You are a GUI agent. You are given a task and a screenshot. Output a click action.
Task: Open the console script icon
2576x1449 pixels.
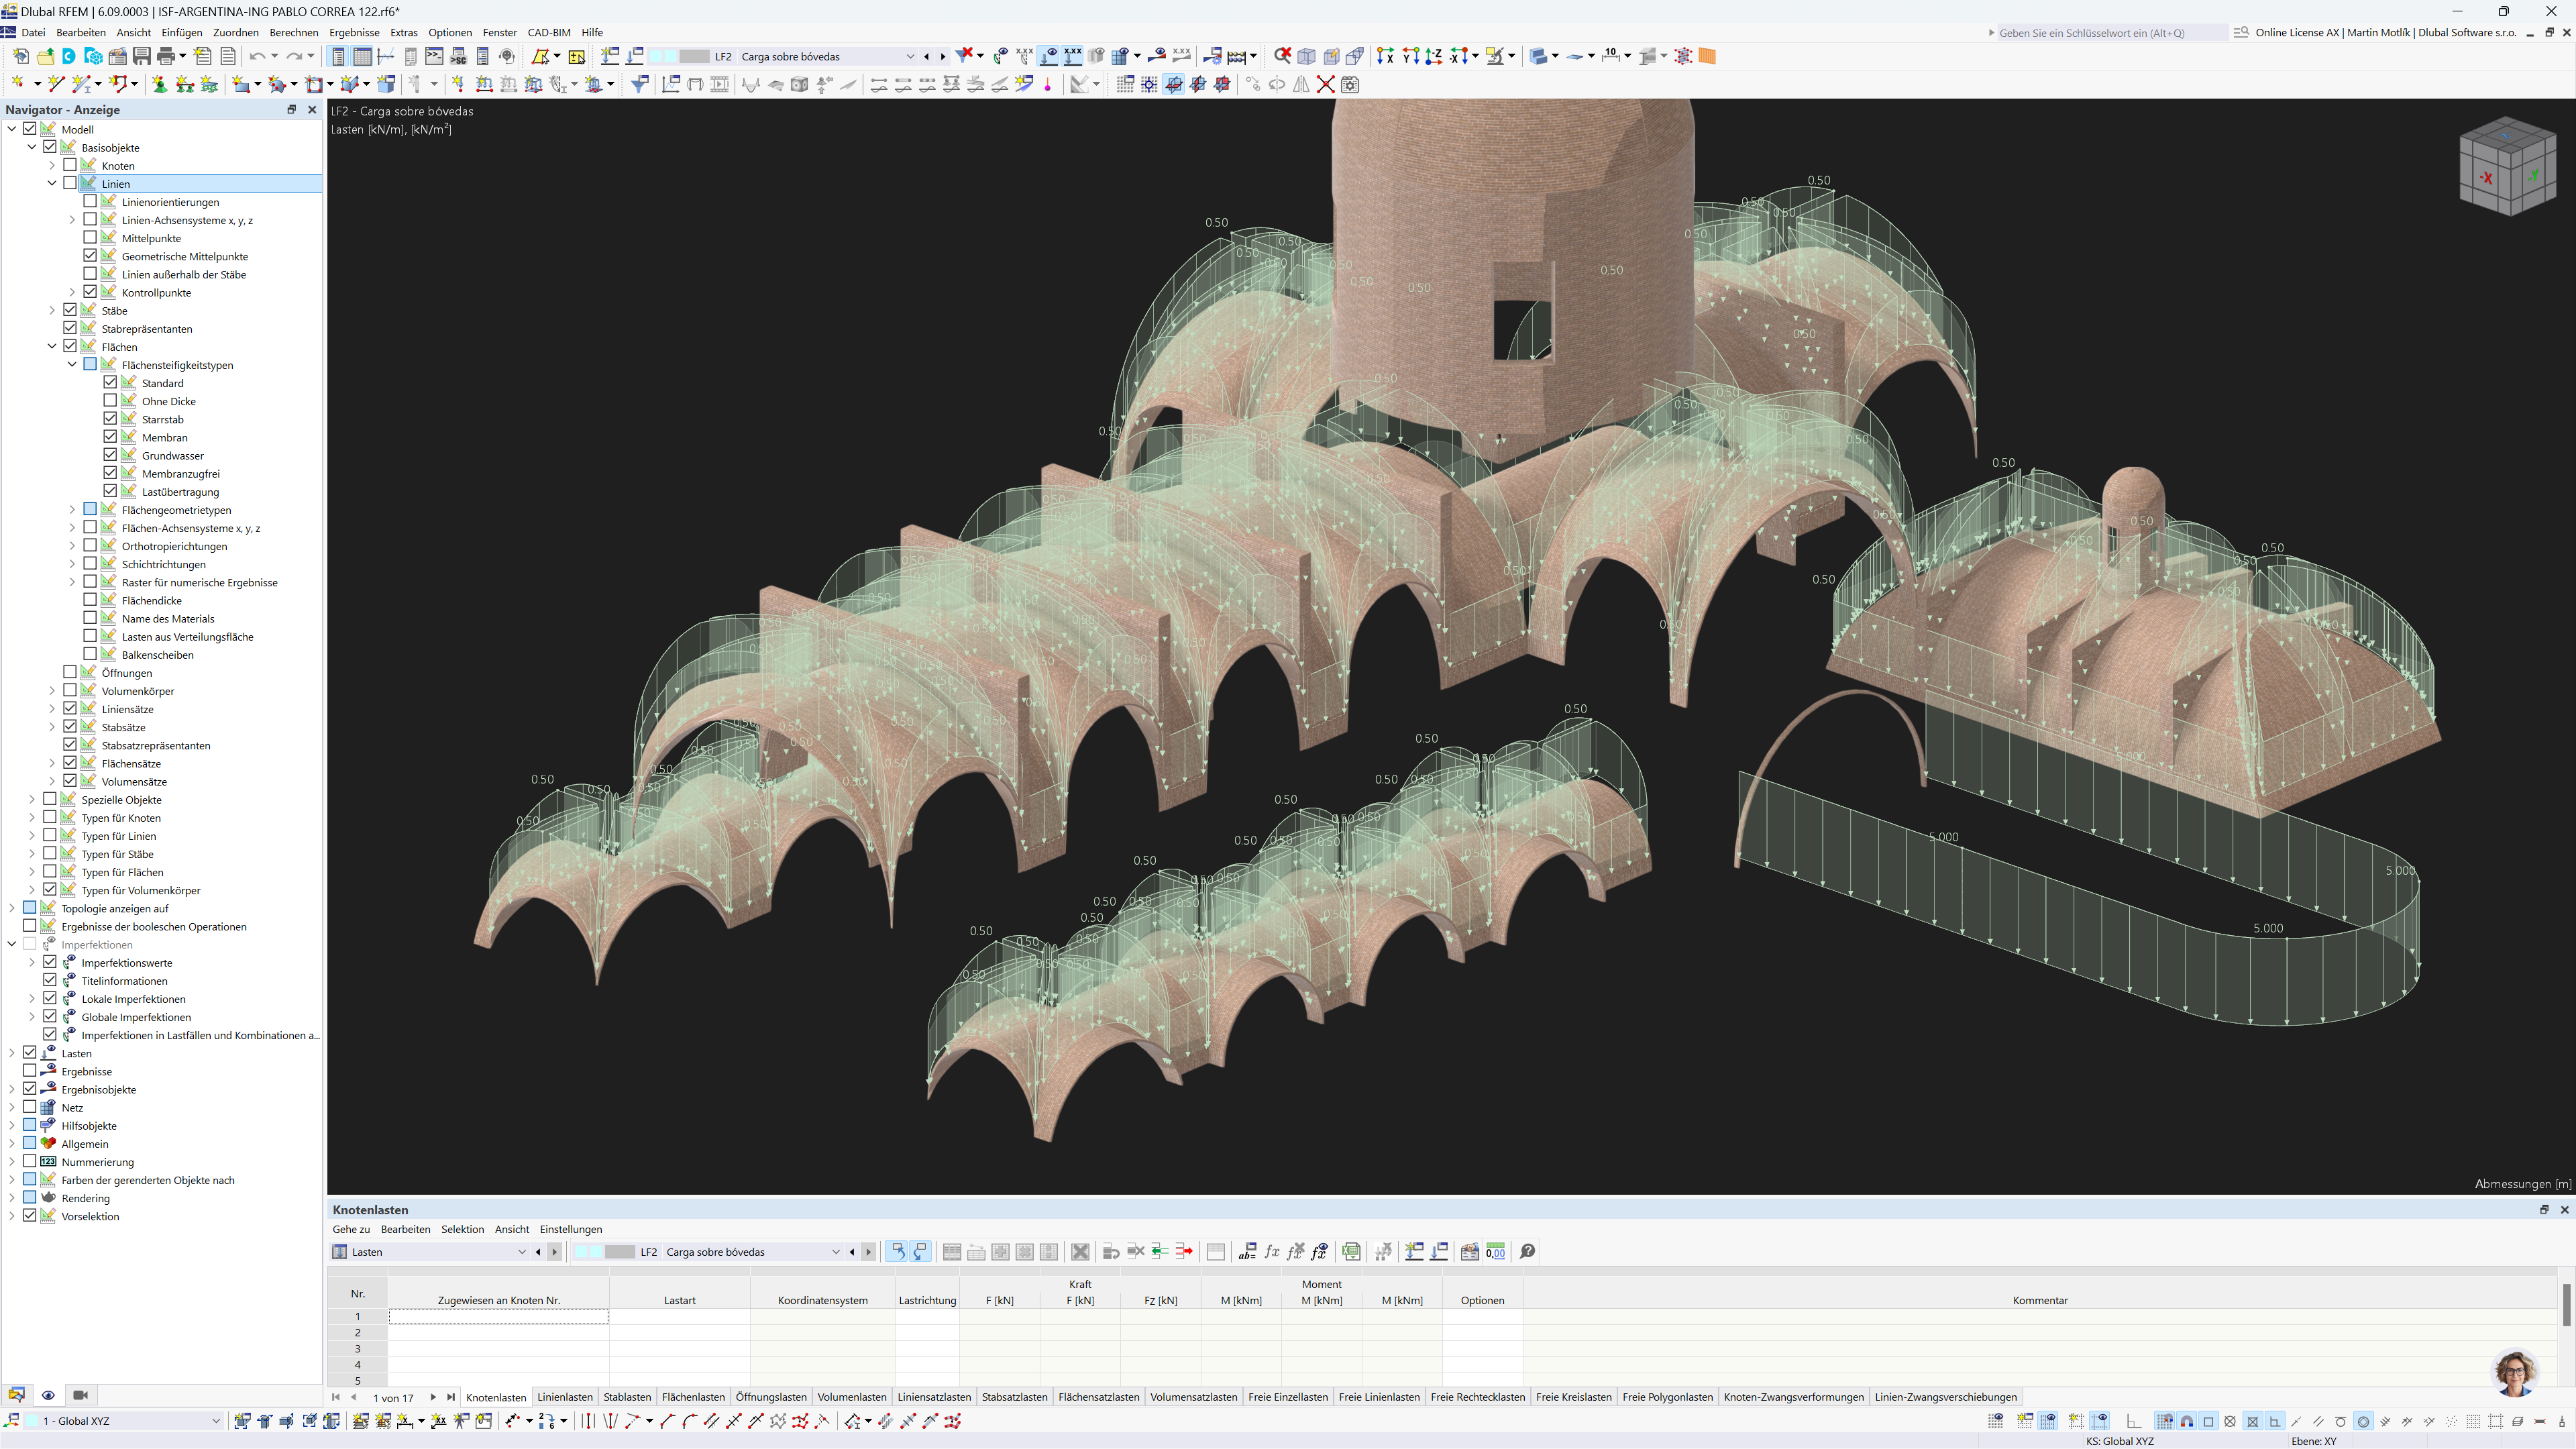coord(434,56)
